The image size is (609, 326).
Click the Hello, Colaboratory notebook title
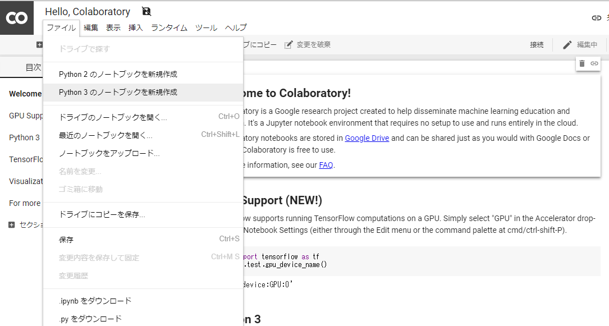pos(88,12)
